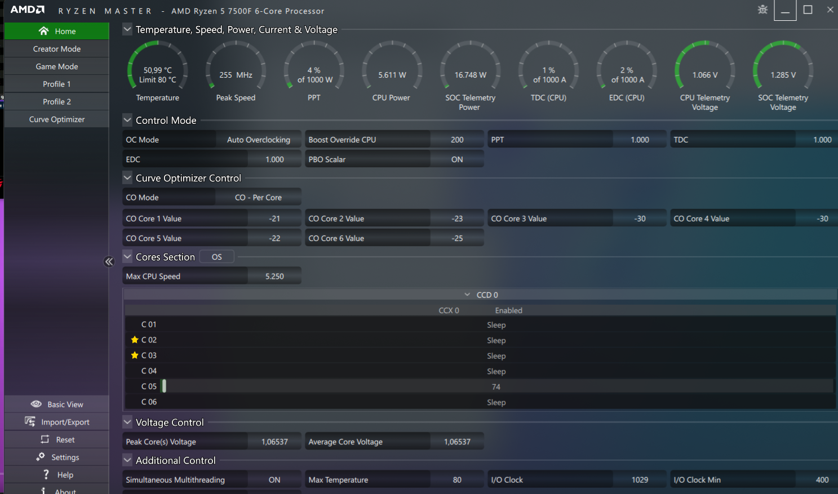
Task: Click the Home house icon
Action: (x=43, y=31)
